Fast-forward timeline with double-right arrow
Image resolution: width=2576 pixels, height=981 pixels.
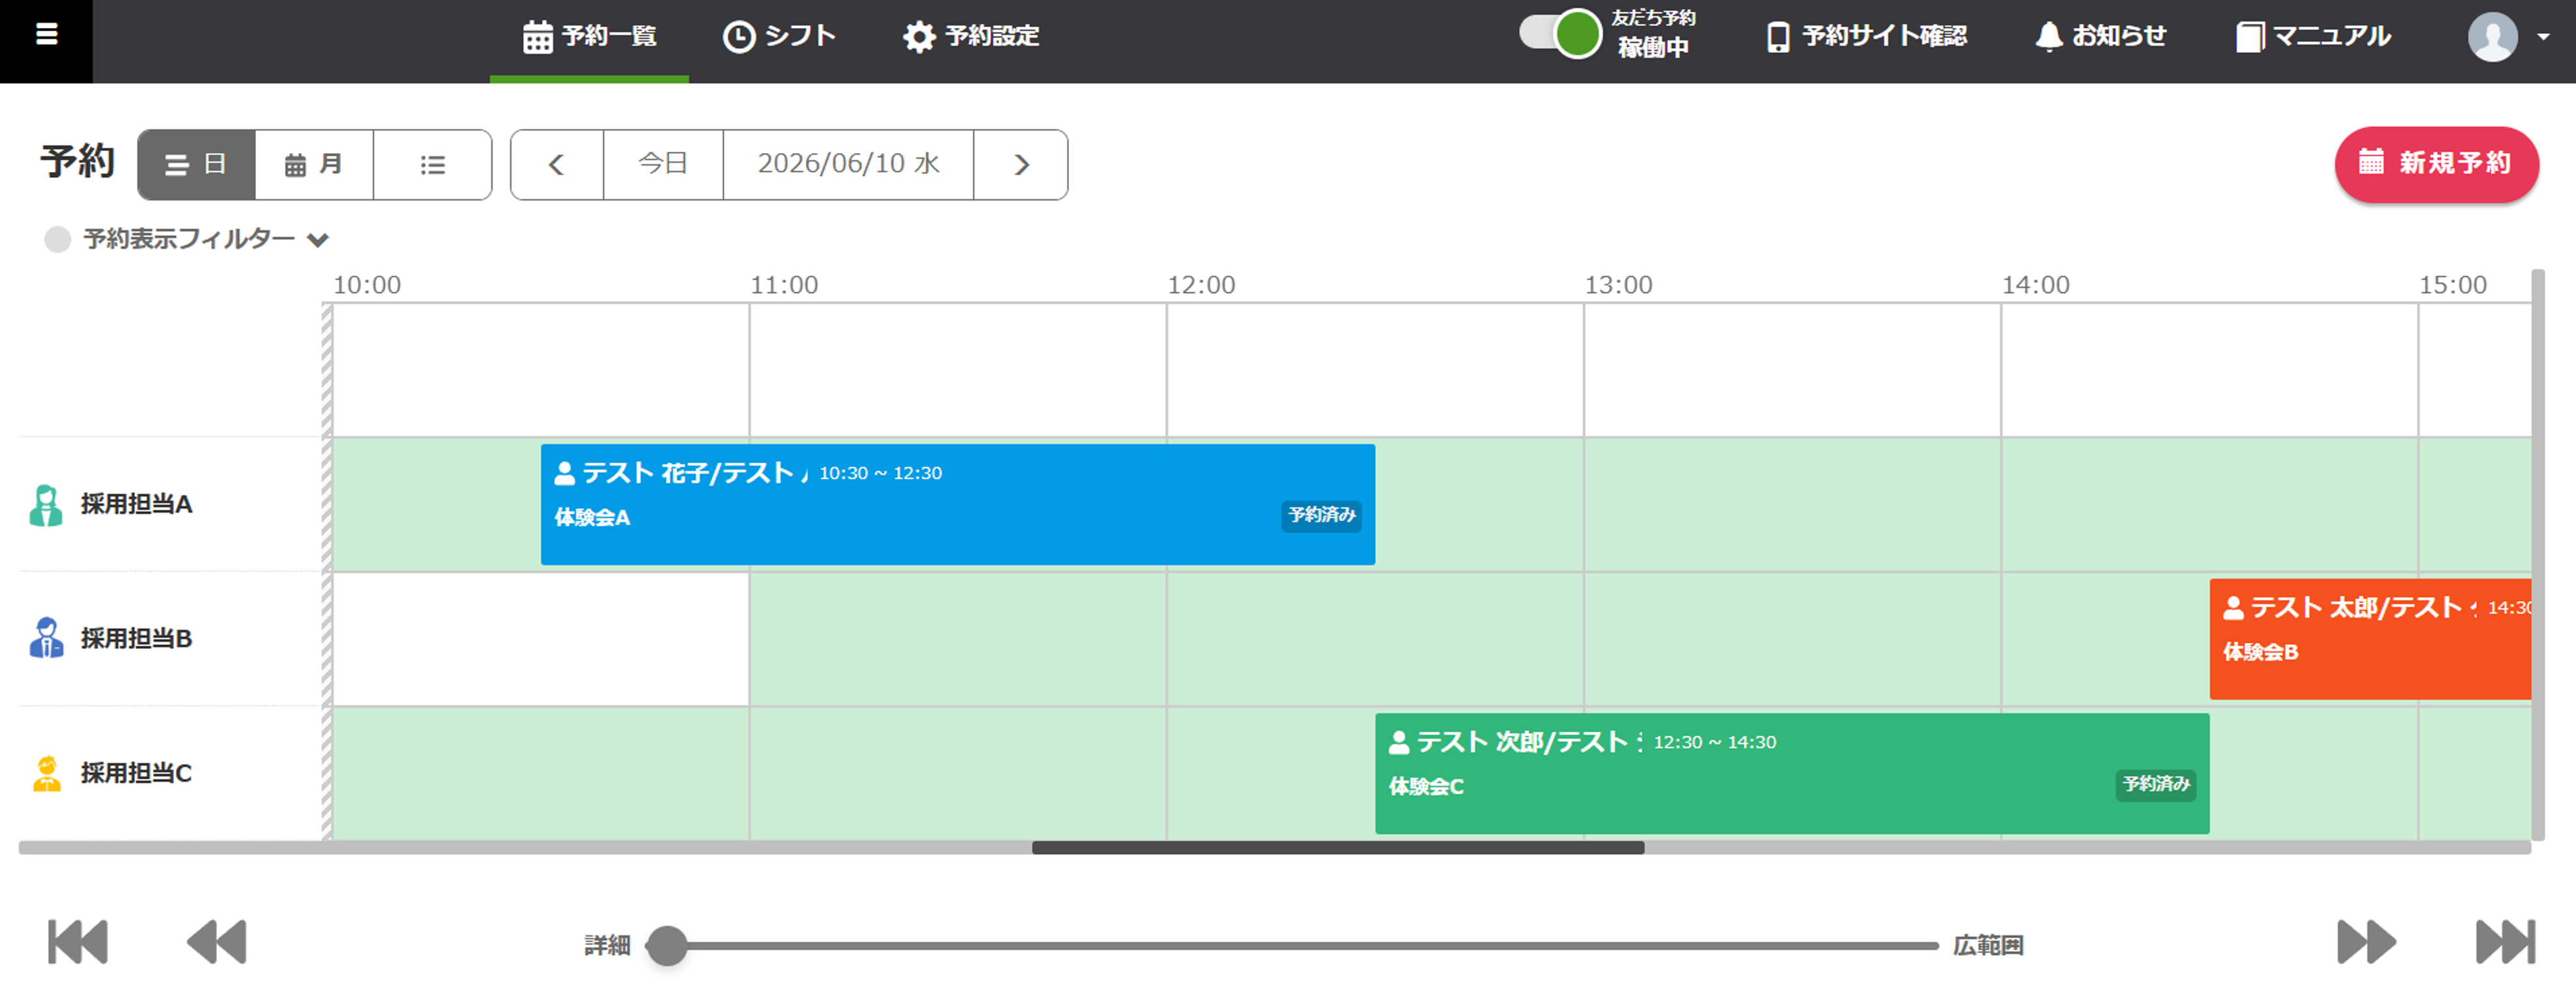2366,942
